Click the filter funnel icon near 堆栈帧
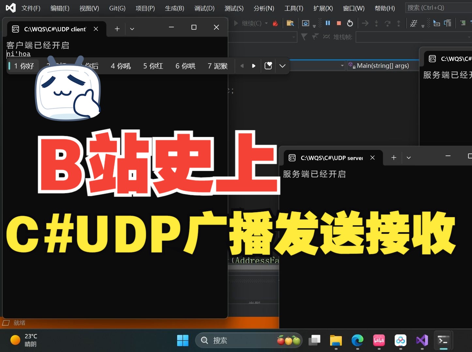472x352 pixels. point(304,37)
